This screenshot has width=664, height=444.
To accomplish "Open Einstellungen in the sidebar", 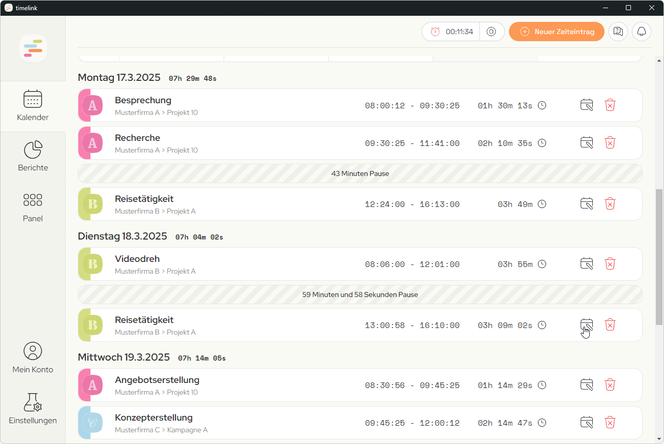I will pyautogui.click(x=33, y=409).
